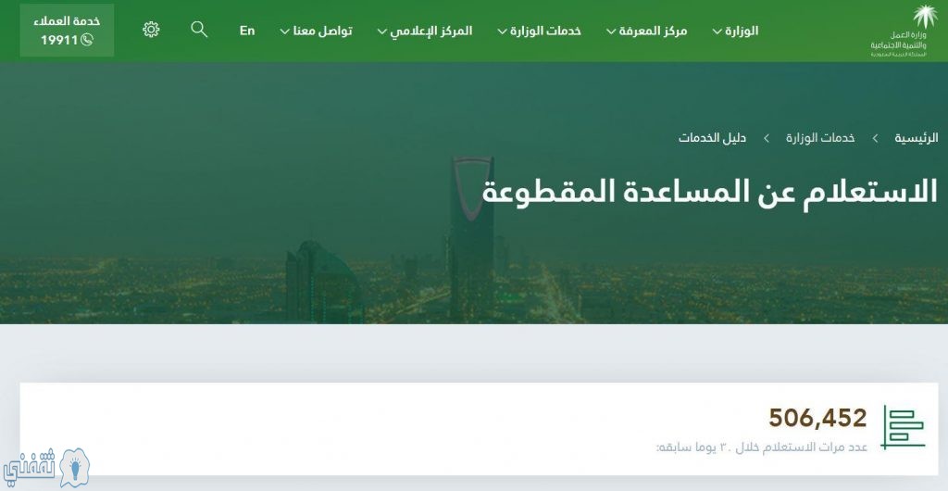Expand the الوزارة menu chevron
Viewport: 948px width, 491px height.
click(717, 31)
